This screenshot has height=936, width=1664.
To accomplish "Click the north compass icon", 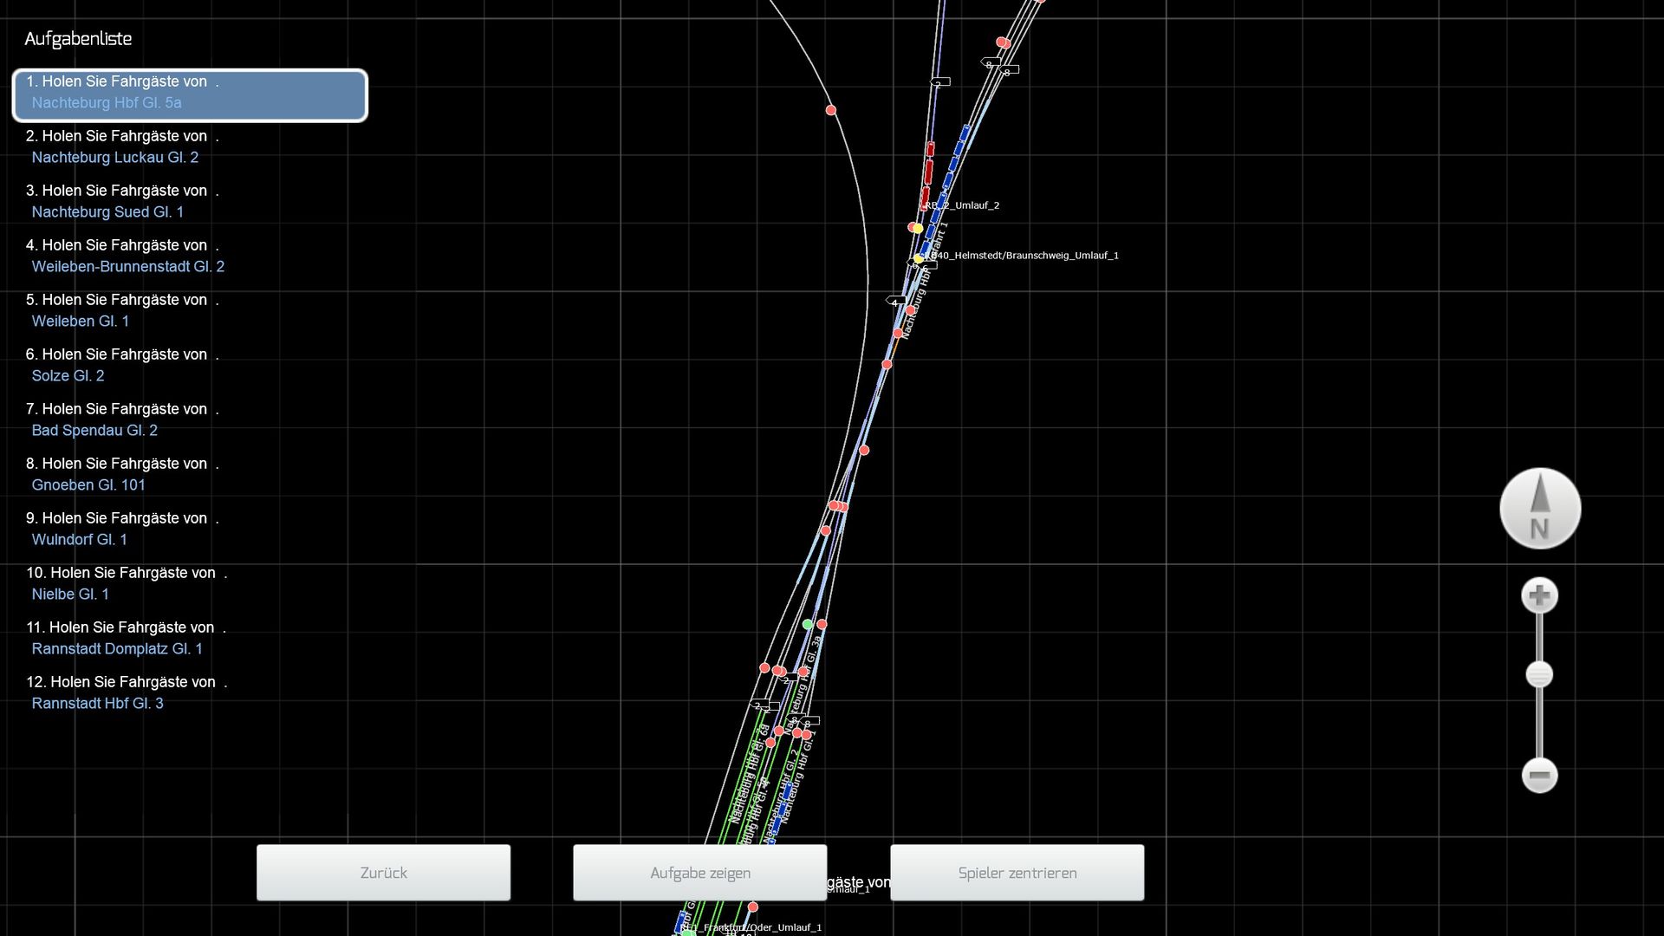I will 1540,509.
